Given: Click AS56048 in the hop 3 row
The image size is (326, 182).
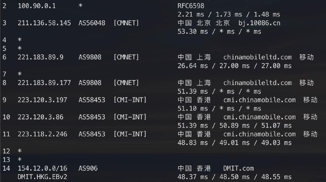Looking at the screenshot, I should (x=92, y=23).
